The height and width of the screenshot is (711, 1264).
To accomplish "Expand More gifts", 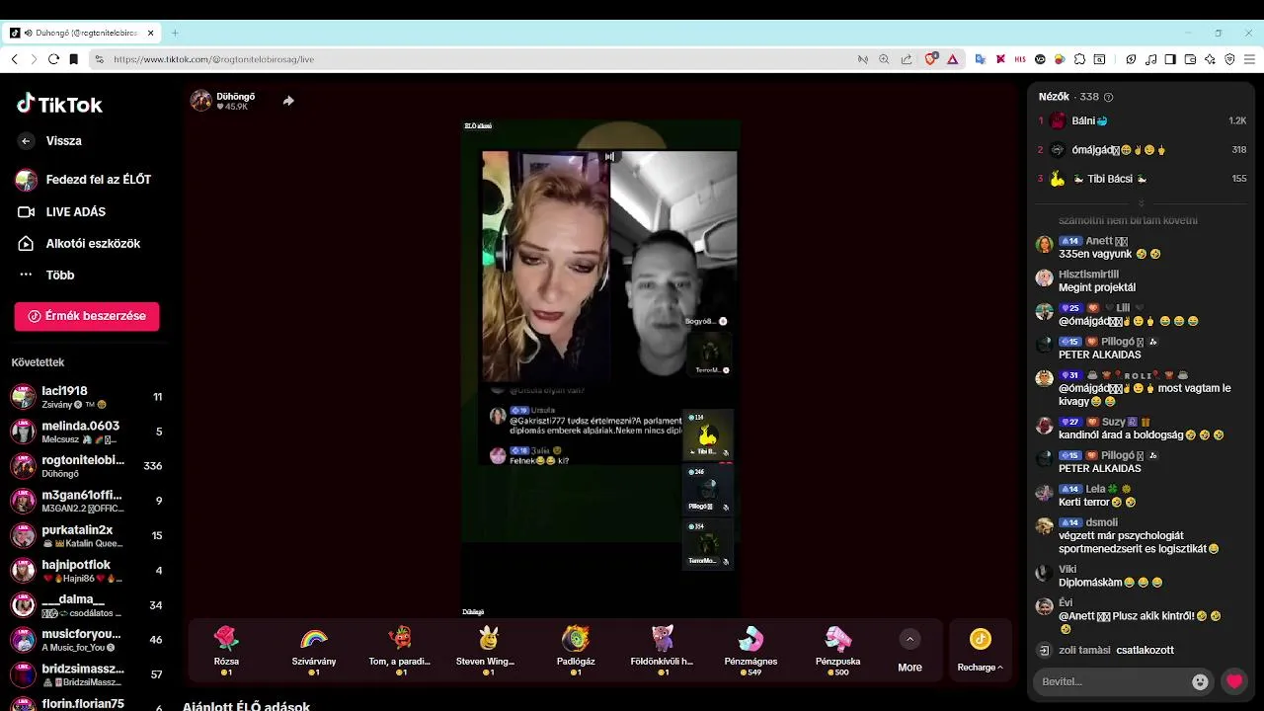I will point(909,651).
